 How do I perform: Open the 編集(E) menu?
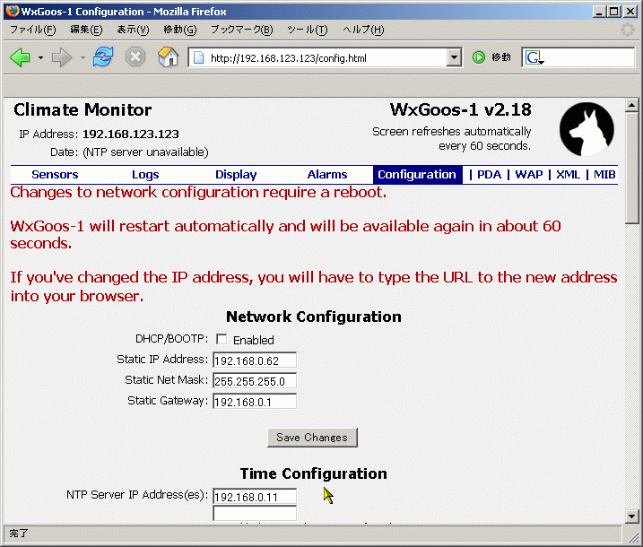86,30
